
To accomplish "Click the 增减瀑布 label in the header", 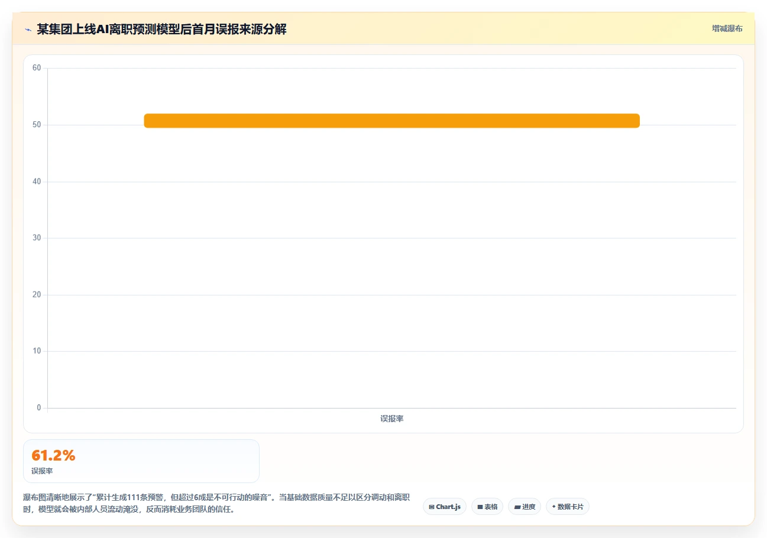I will [727, 28].
